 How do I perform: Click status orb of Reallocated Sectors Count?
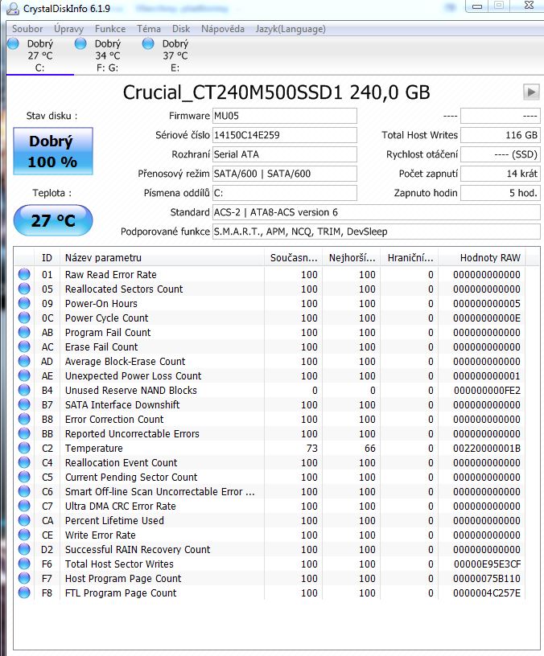pos(24,289)
